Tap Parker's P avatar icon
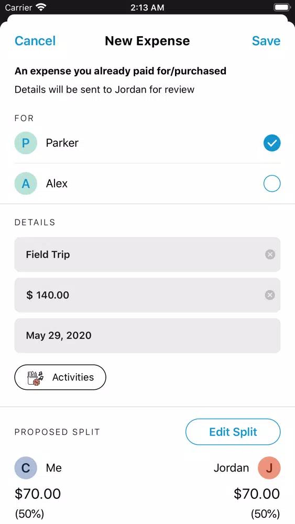 pos(26,143)
